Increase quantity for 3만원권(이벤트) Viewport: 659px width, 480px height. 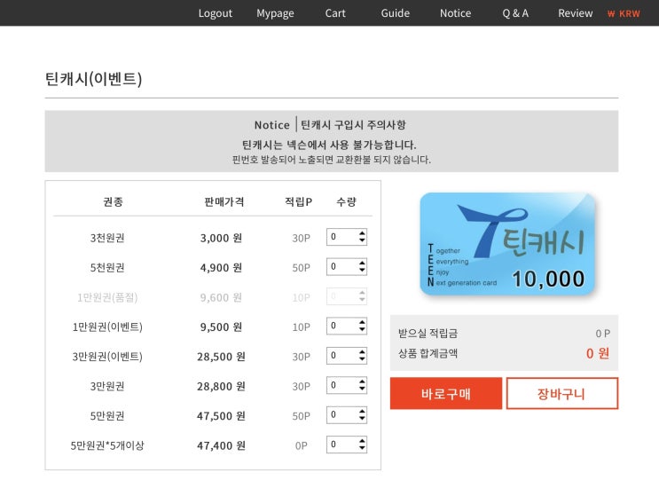362,351
